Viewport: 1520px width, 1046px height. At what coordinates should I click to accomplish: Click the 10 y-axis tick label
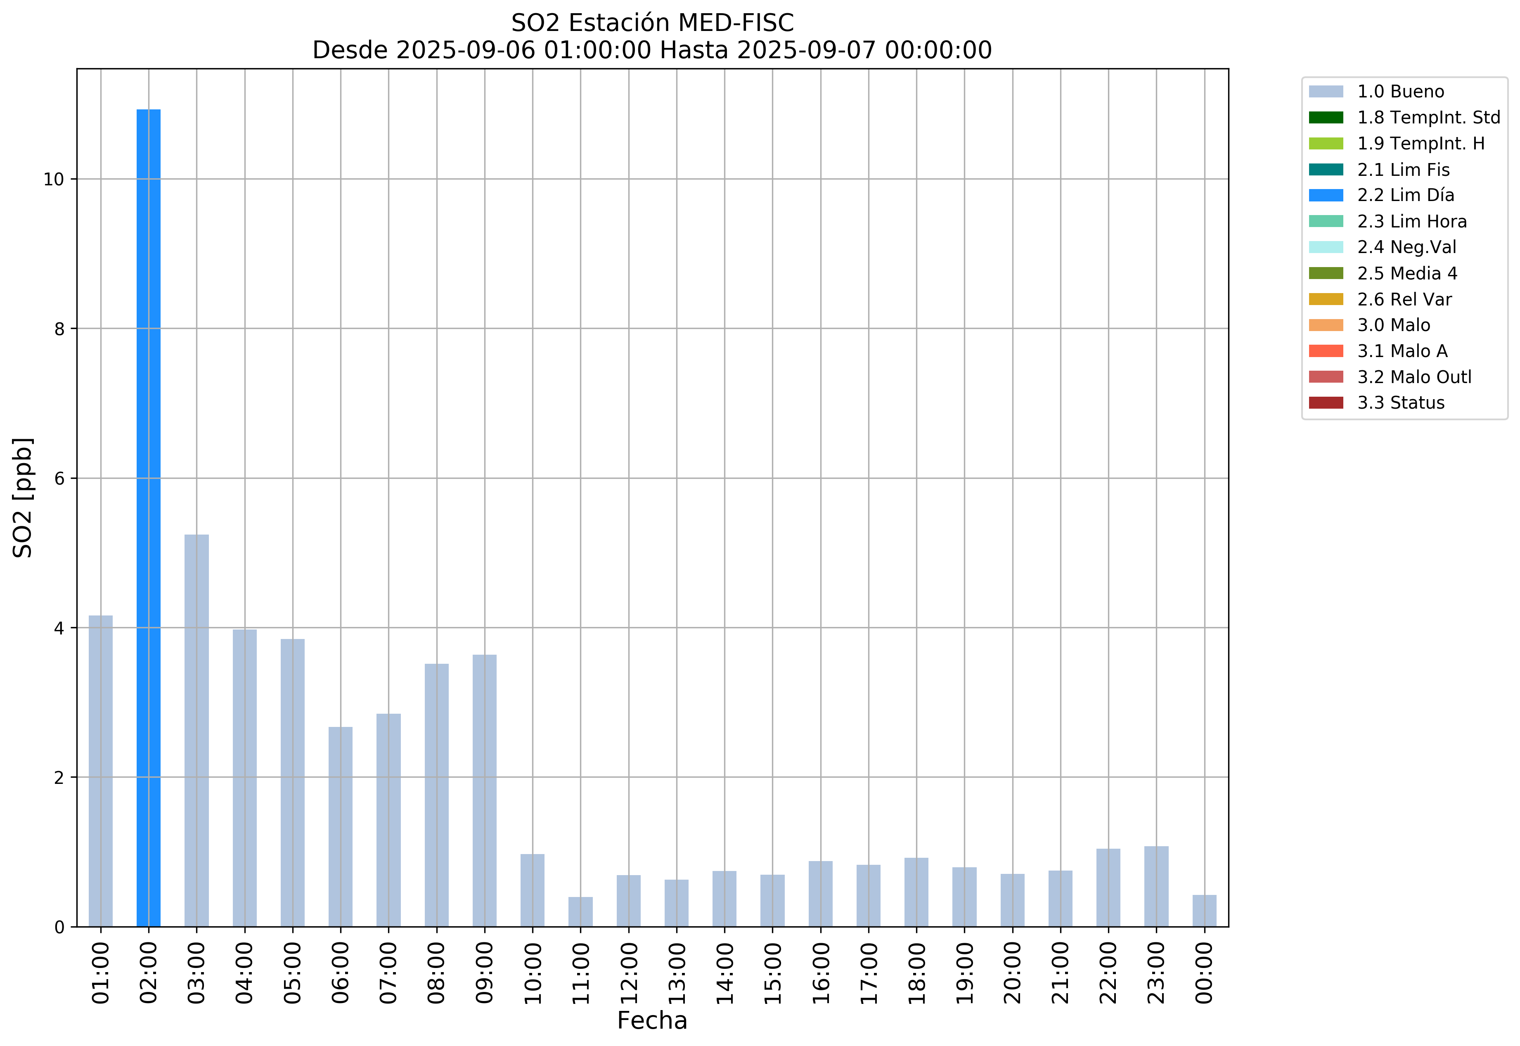coord(54,180)
